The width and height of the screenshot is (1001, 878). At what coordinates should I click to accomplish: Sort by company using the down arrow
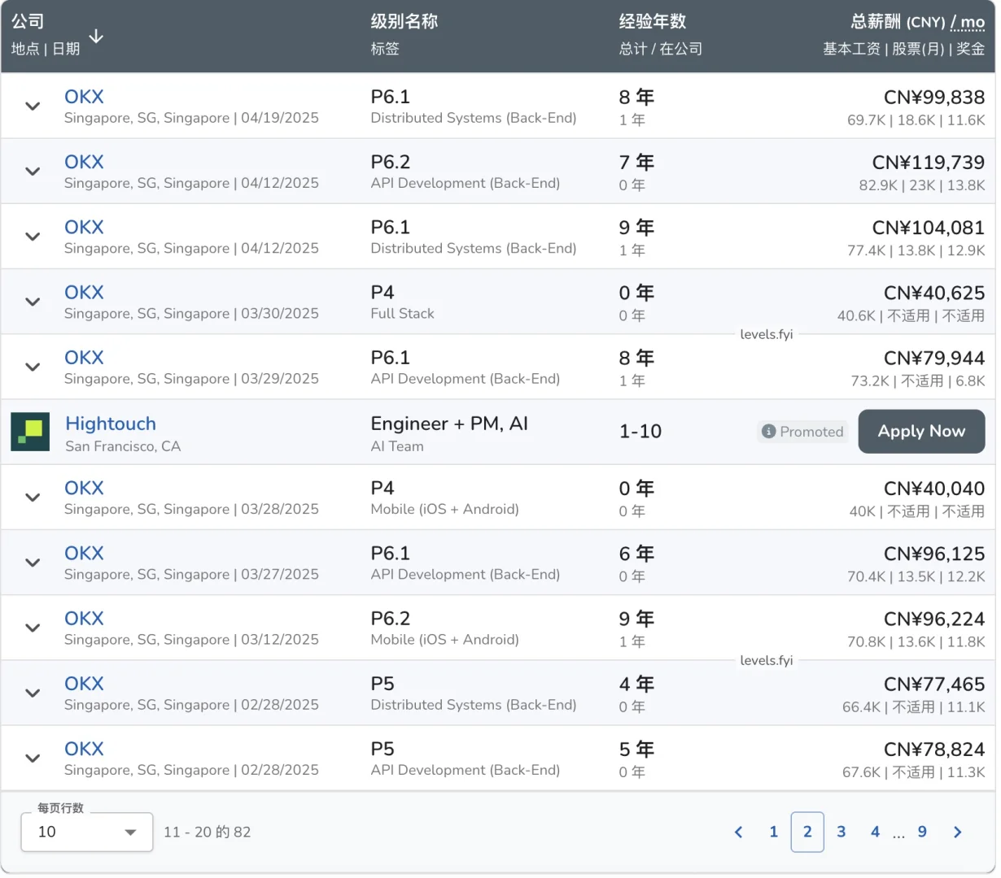tap(96, 37)
